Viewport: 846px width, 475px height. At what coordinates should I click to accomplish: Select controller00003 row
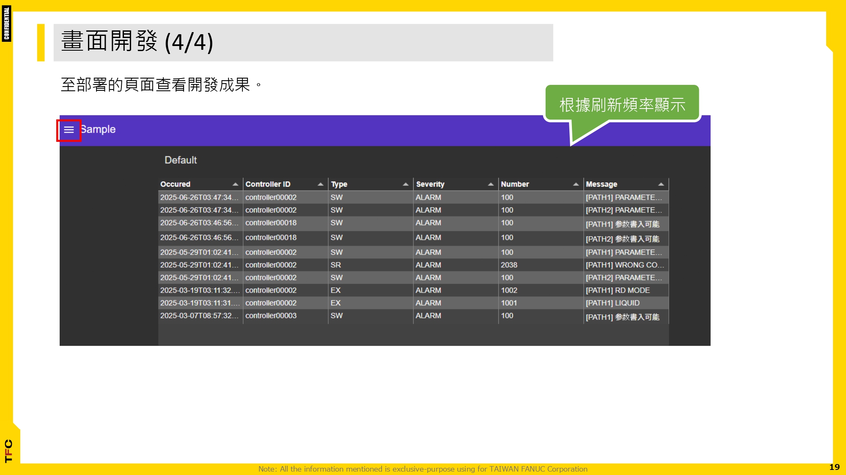[x=271, y=316]
